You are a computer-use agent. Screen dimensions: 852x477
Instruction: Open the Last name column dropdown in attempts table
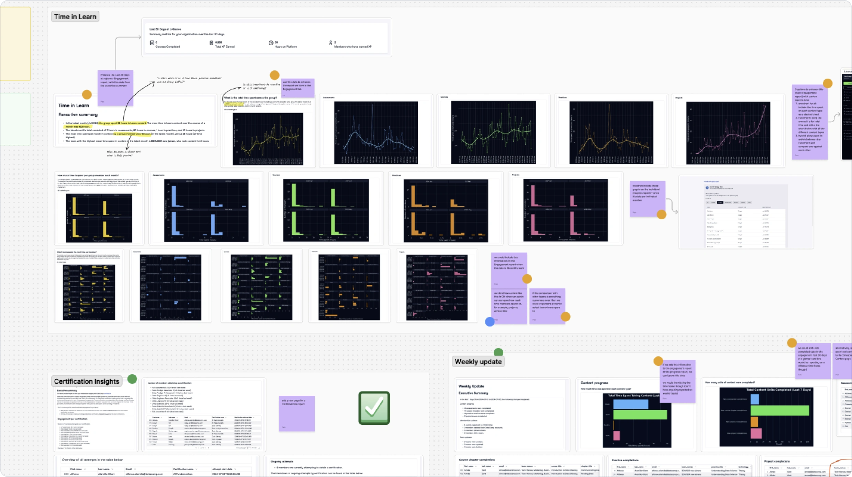(113, 469)
